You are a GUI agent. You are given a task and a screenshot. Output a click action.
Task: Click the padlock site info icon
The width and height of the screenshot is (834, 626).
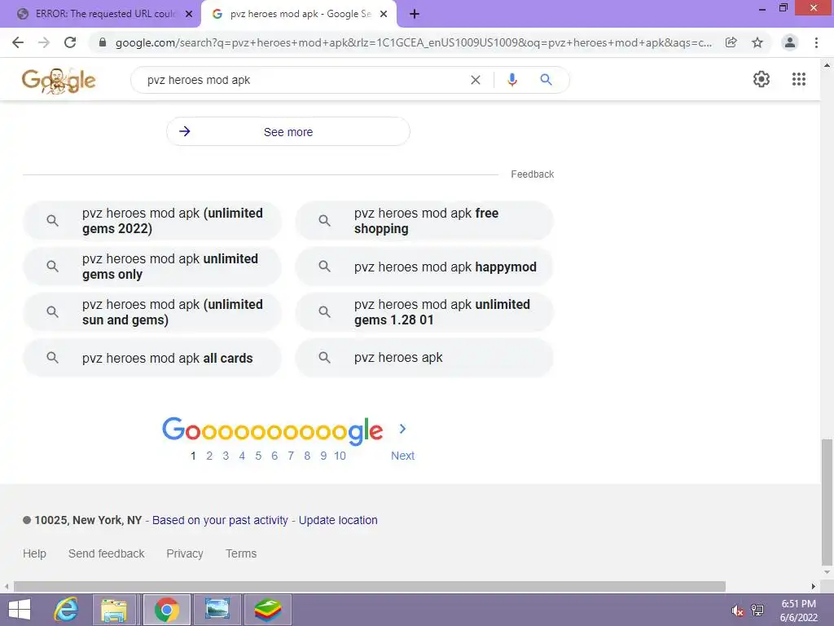click(103, 42)
